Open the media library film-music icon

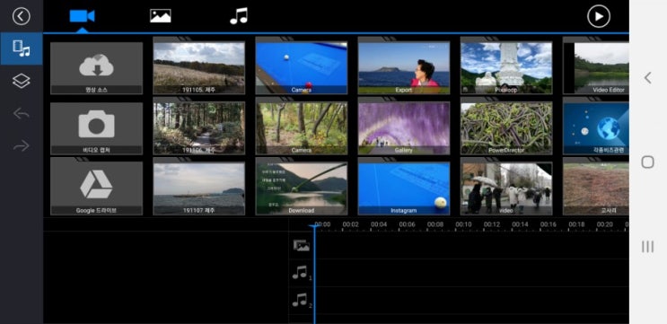click(22, 48)
